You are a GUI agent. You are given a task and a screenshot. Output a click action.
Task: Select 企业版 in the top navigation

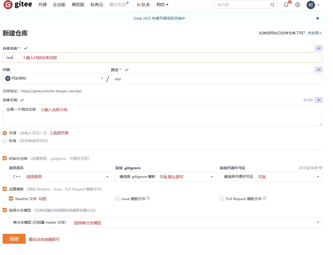[x=59, y=4]
